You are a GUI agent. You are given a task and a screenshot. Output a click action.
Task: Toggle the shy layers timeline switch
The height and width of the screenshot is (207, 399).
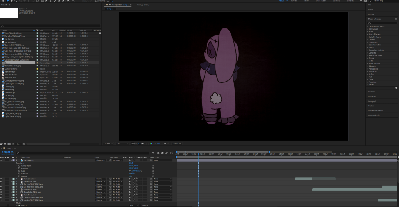[x=158, y=153]
